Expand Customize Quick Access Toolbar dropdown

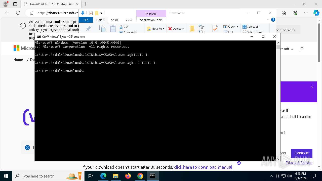101,13
